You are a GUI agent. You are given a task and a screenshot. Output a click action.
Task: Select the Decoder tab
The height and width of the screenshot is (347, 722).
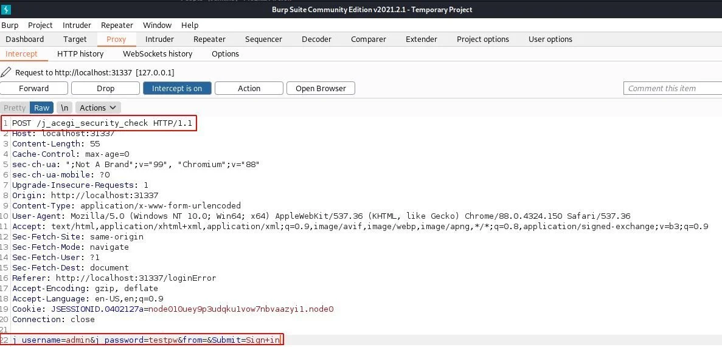(316, 39)
